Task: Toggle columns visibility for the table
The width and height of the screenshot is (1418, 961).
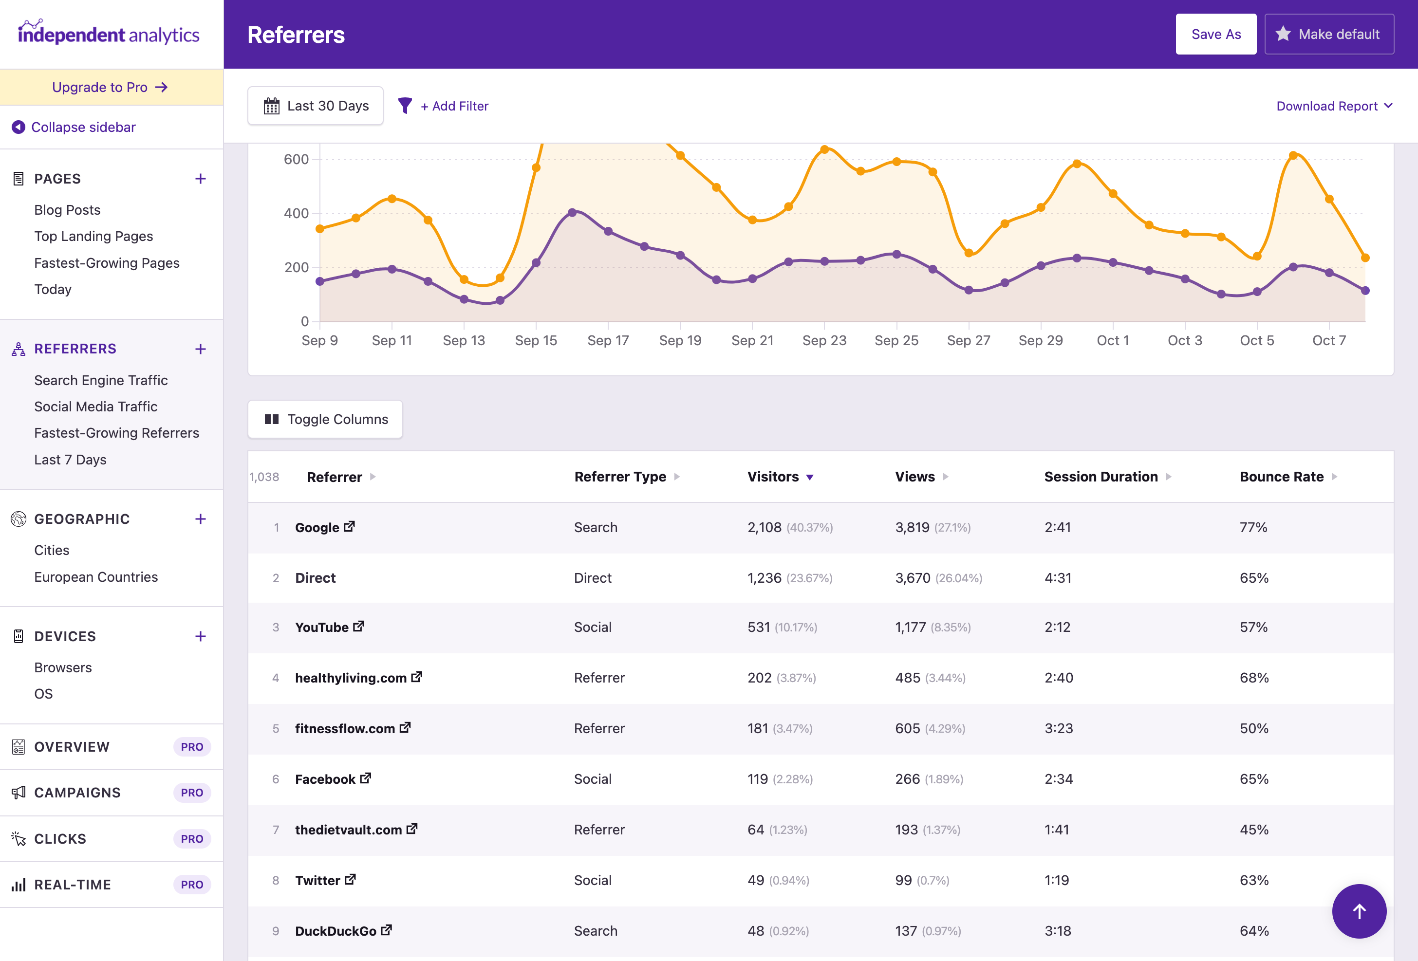Action: [x=325, y=419]
